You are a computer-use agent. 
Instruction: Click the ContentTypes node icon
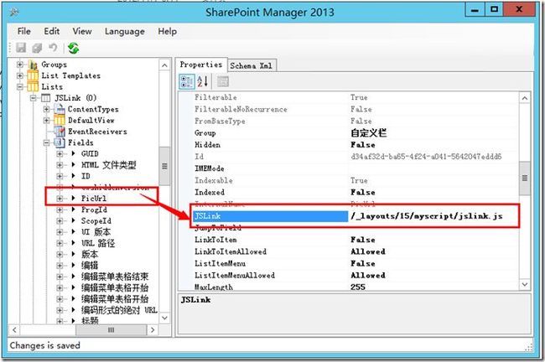(60, 109)
